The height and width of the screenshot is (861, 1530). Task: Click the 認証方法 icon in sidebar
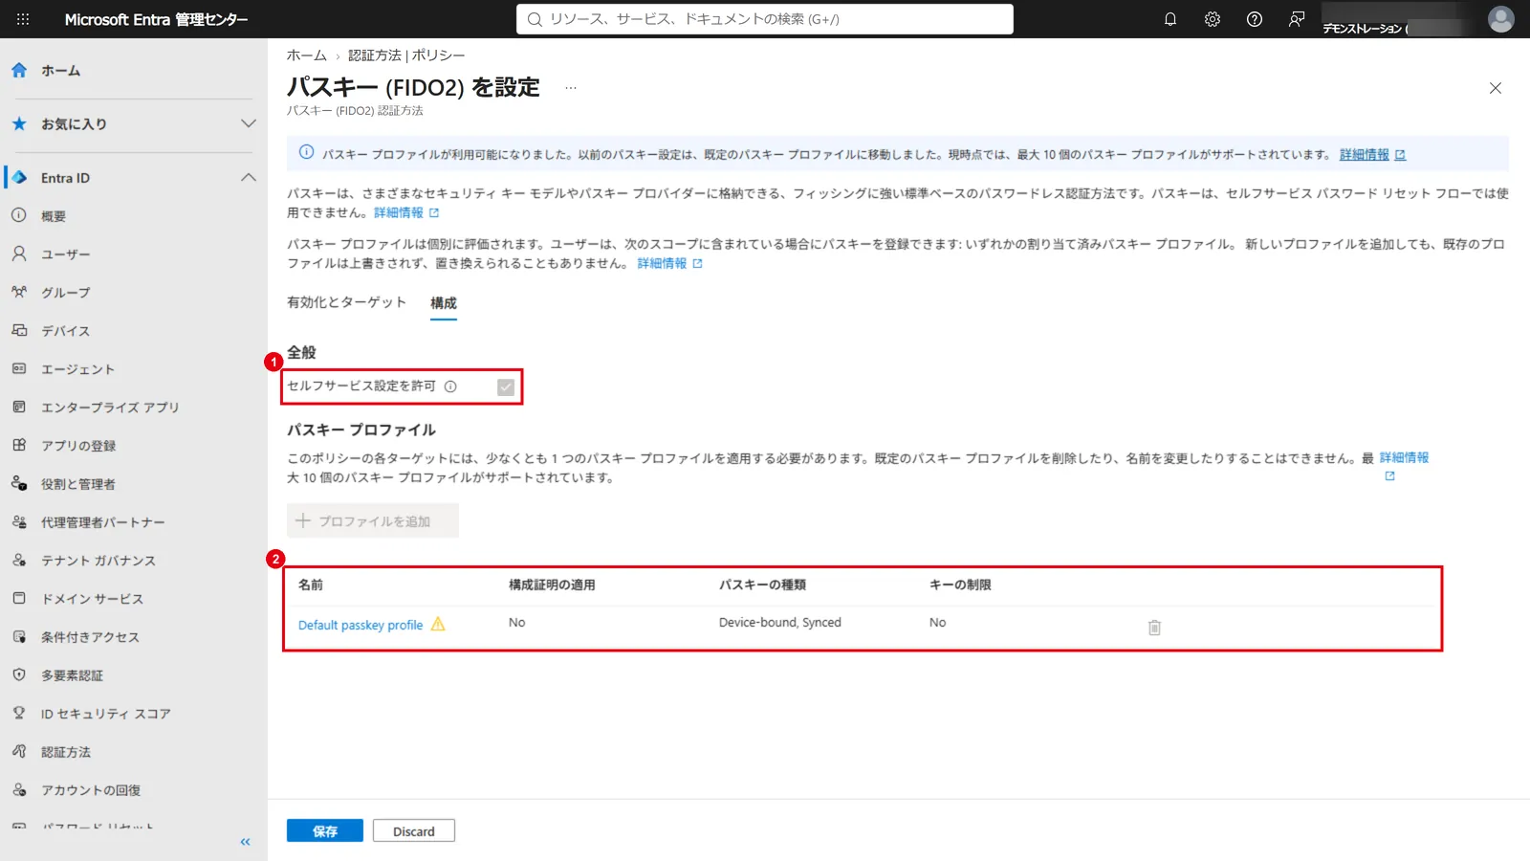[19, 751]
